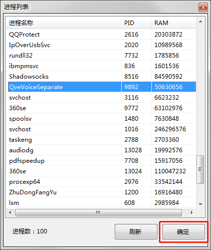Click RAM value 7630848
This screenshot has width=211, height=250.
(x=166, y=119)
